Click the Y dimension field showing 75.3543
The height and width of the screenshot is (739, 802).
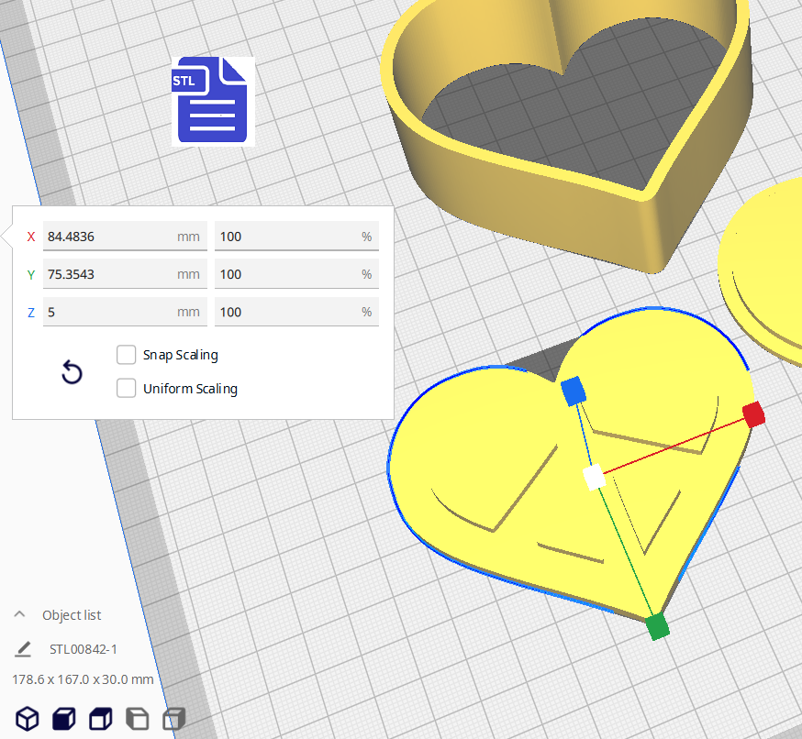pos(125,273)
